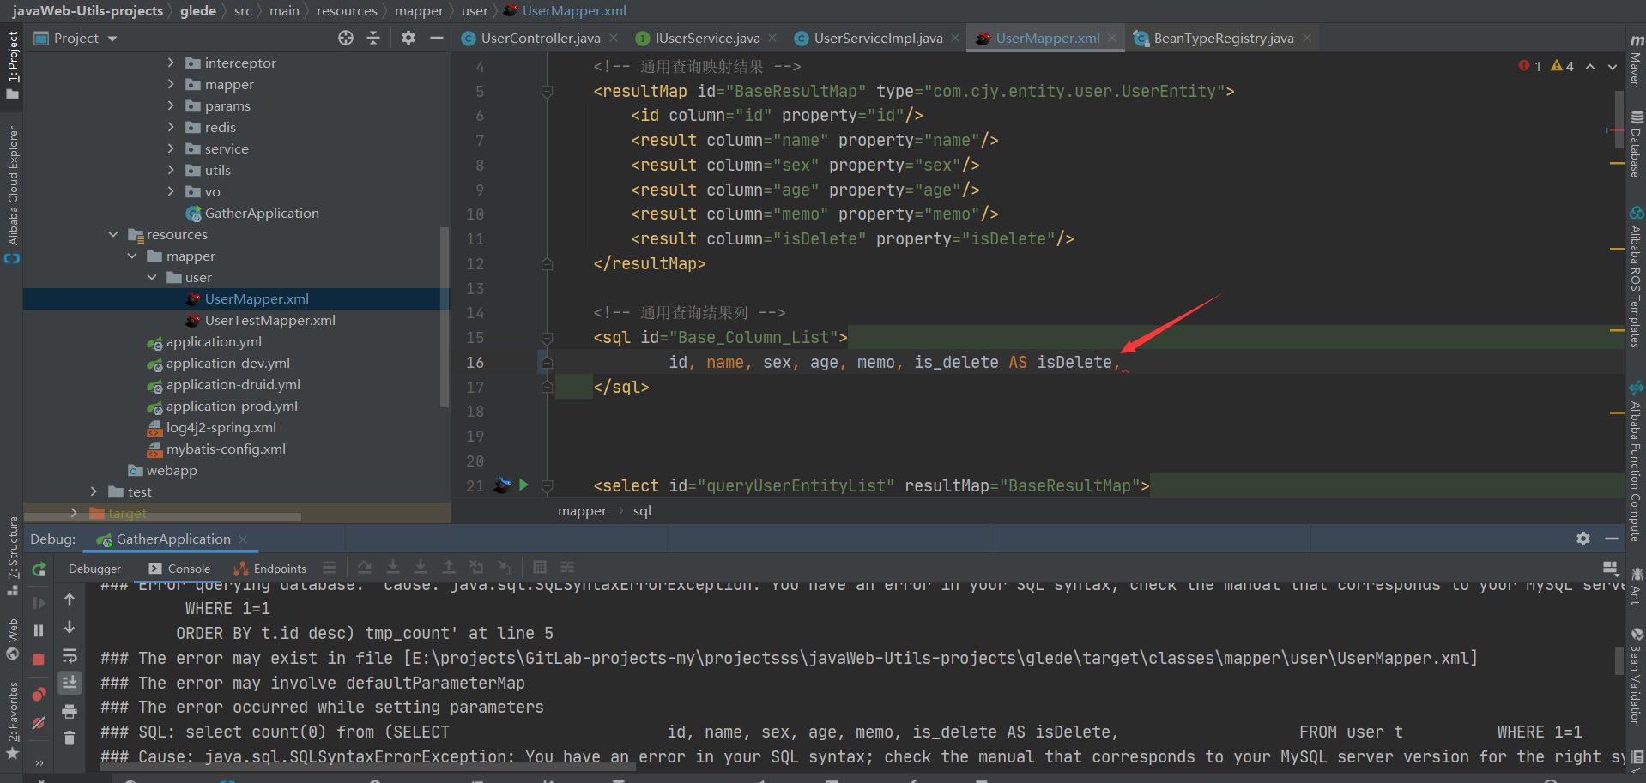Click 'resources' in the breadcrumb path
Viewport: 1646px width, 783px height.
[x=347, y=10]
